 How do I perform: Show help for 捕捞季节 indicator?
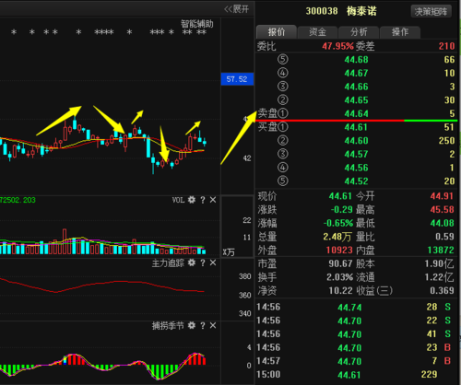(x=203, y=326)
